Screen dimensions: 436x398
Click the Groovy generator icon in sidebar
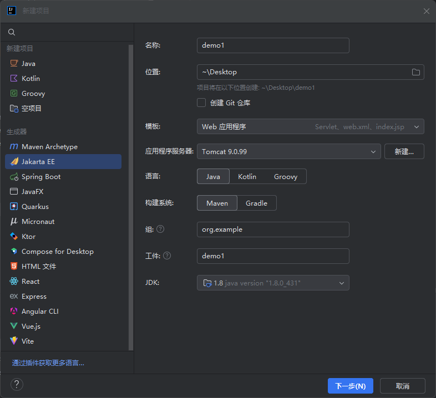(x=14, y=93)
